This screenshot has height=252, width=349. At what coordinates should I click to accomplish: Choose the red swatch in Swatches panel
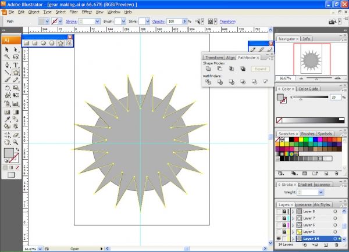click(x=296, y=139)
